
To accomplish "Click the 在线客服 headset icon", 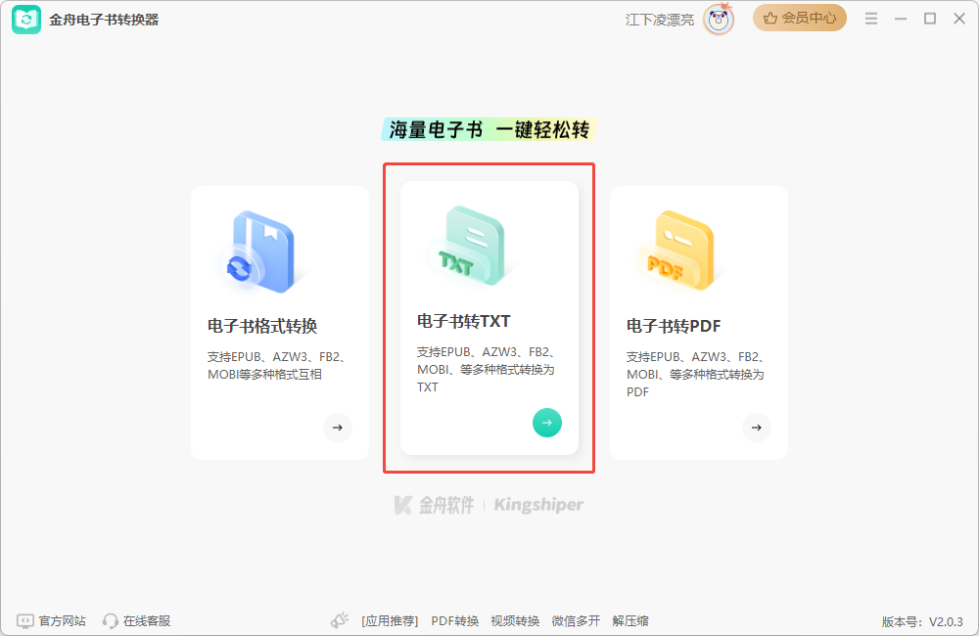I will (x=111, y=621).
